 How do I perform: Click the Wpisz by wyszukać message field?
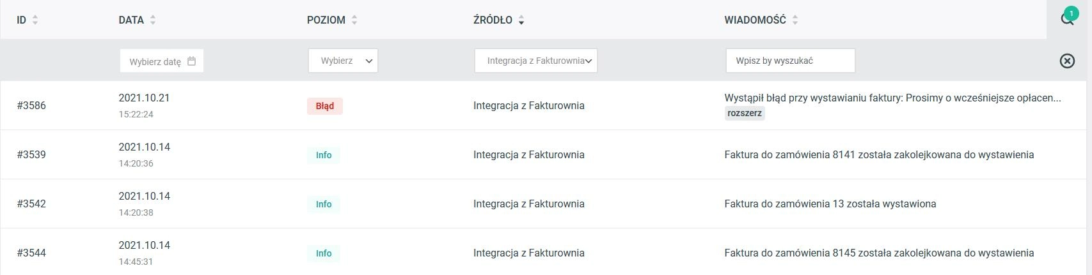coord(790,61)
